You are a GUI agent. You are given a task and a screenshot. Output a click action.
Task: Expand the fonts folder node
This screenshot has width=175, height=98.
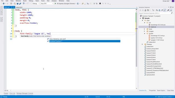(x=144, y=29)
